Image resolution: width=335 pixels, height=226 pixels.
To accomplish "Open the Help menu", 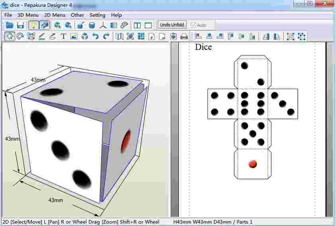I will (x=116, y=15).
